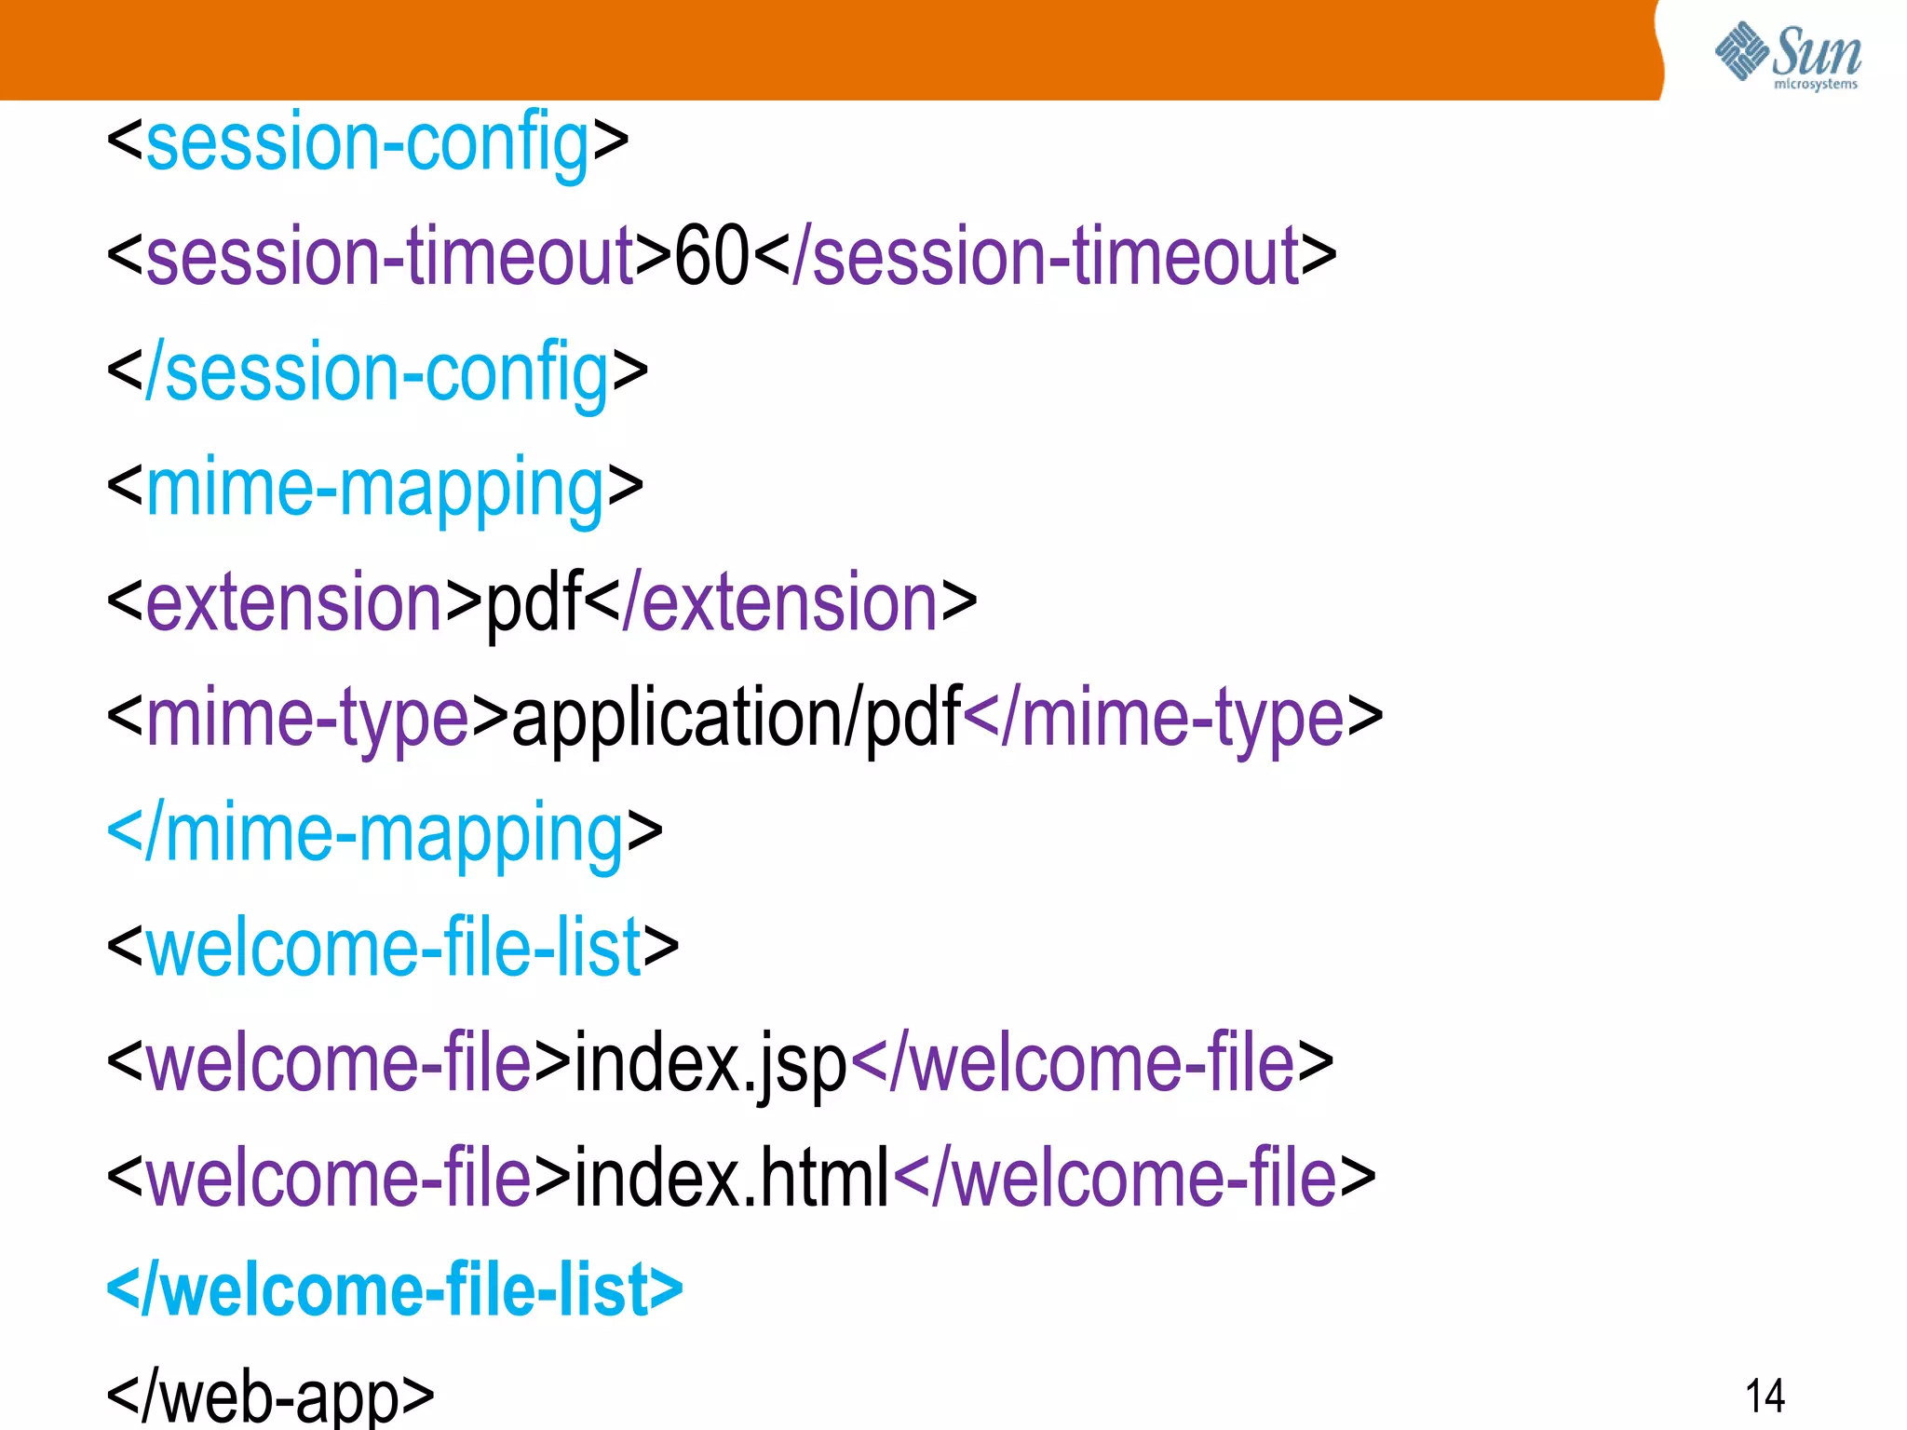Select the welcome-file index.html line
Image resolution: width=1907 pixels, height=1430 pixels.
(741, 1177)
